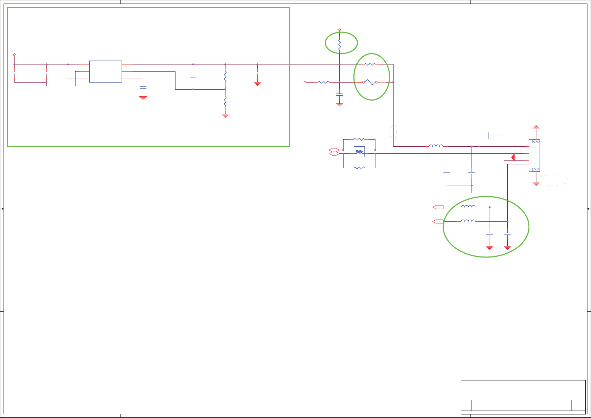Viewport: 591px width, 418px height.
Task: Click the small ground symbol left of connector
Action: (513, 157)
